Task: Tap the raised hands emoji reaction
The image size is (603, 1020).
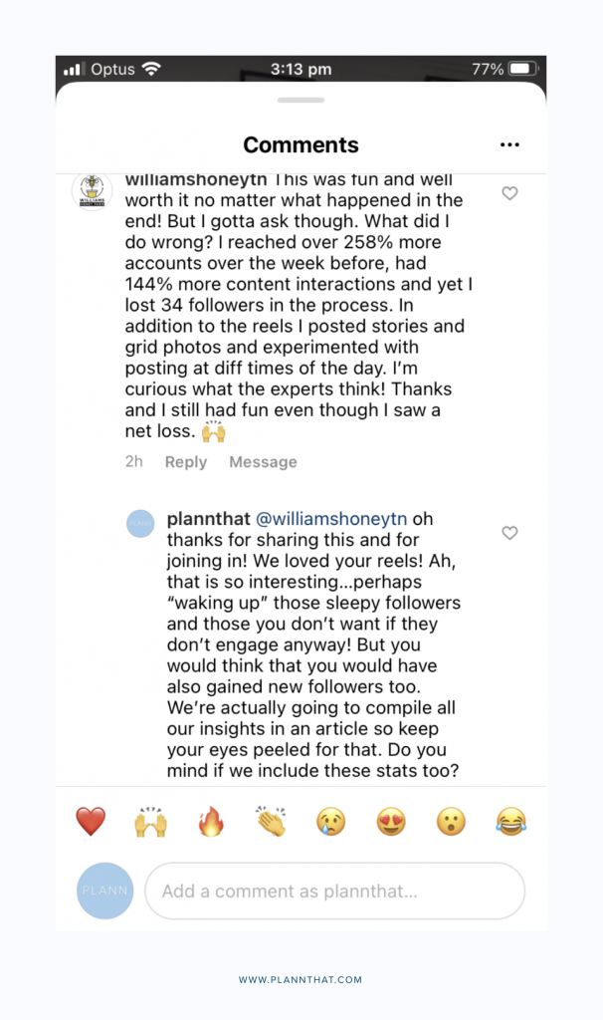Action: 151,822
